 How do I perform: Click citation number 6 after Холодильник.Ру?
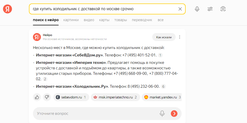(163, 86)
